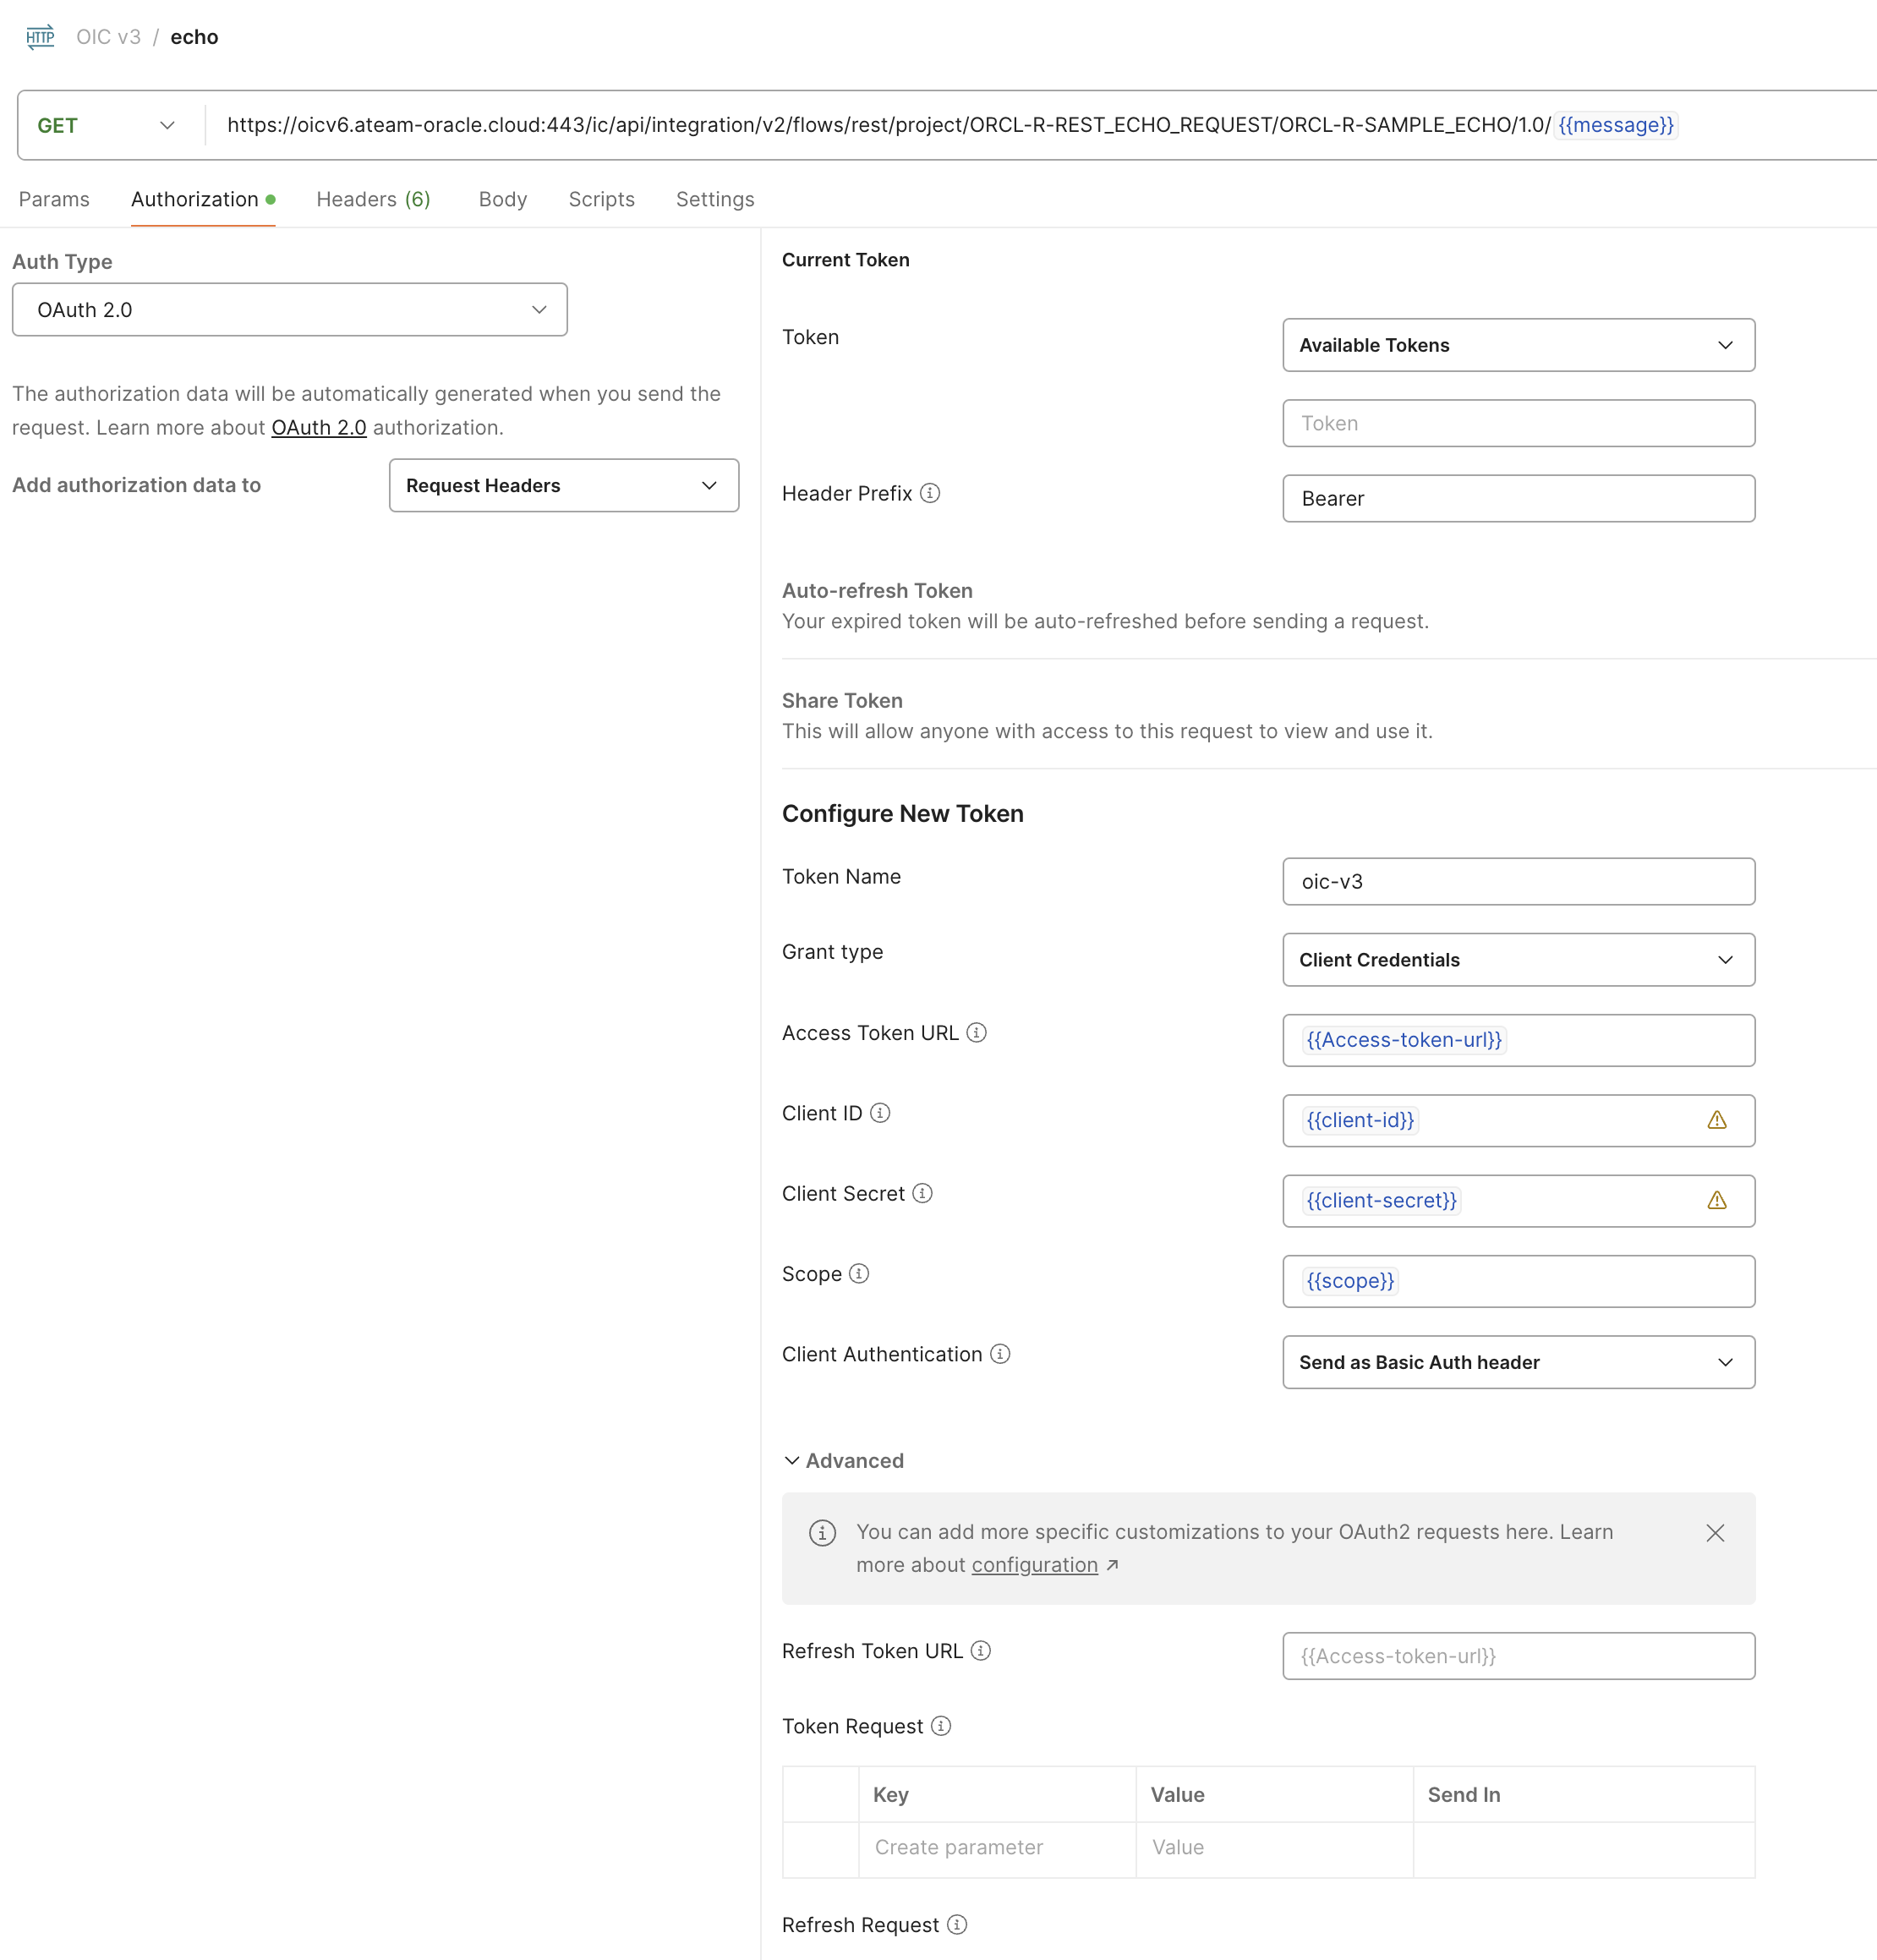Click the Scope info icon

859,1273
